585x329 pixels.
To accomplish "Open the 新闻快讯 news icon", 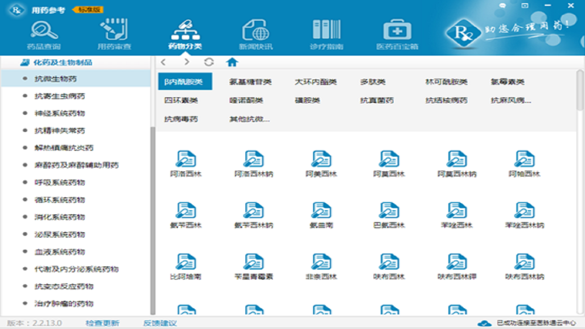I will [x=255, y=33].
